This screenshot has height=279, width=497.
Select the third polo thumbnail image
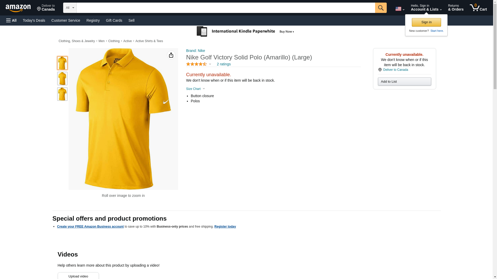[62, 94]
